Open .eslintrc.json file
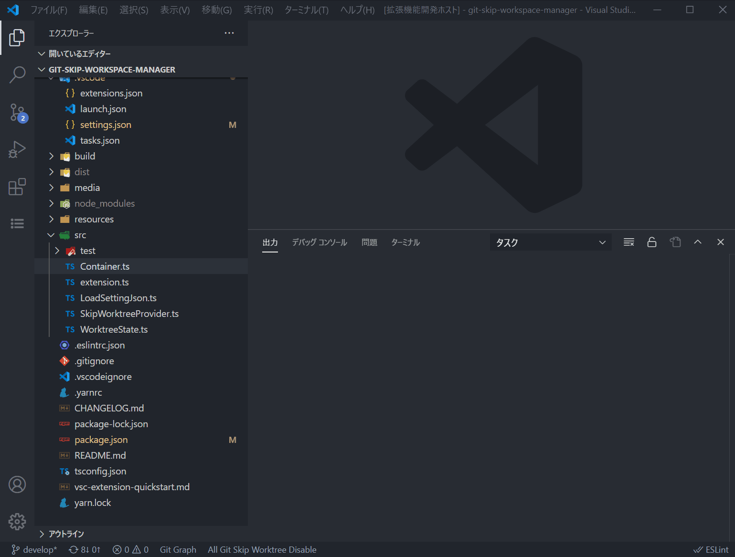Screen dimensions: 735x557 tap(141, 345)
